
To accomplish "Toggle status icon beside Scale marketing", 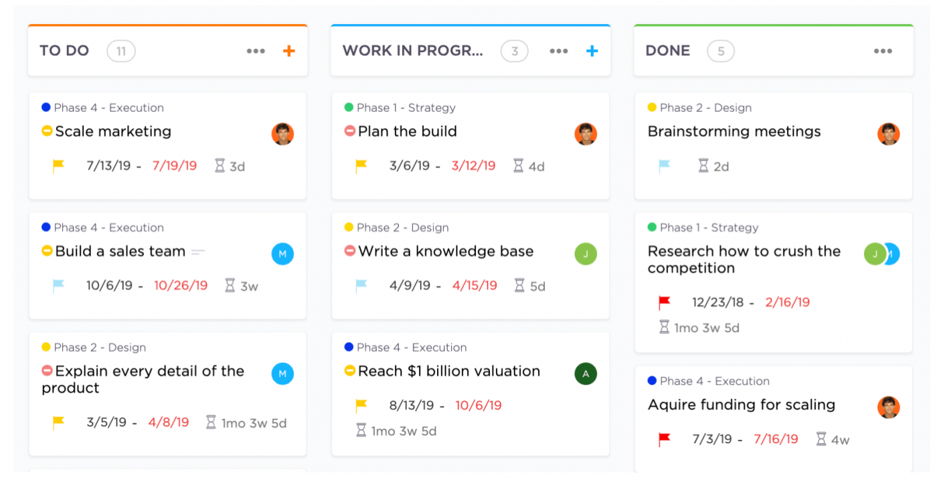I will pyautogui.click(x=47, y=131).
